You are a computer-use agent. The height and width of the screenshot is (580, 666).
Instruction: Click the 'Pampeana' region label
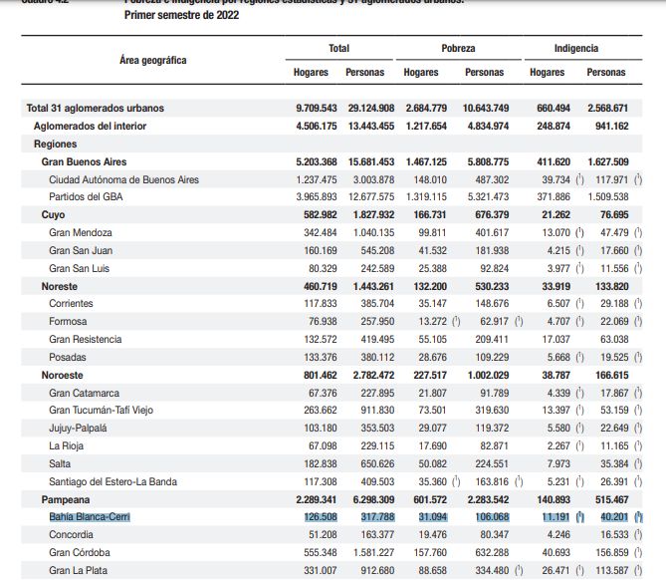pyautogui.click(x=66, y=499)
